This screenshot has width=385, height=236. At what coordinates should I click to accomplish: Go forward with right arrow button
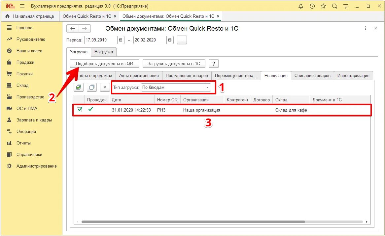click(x=85, y=28)
